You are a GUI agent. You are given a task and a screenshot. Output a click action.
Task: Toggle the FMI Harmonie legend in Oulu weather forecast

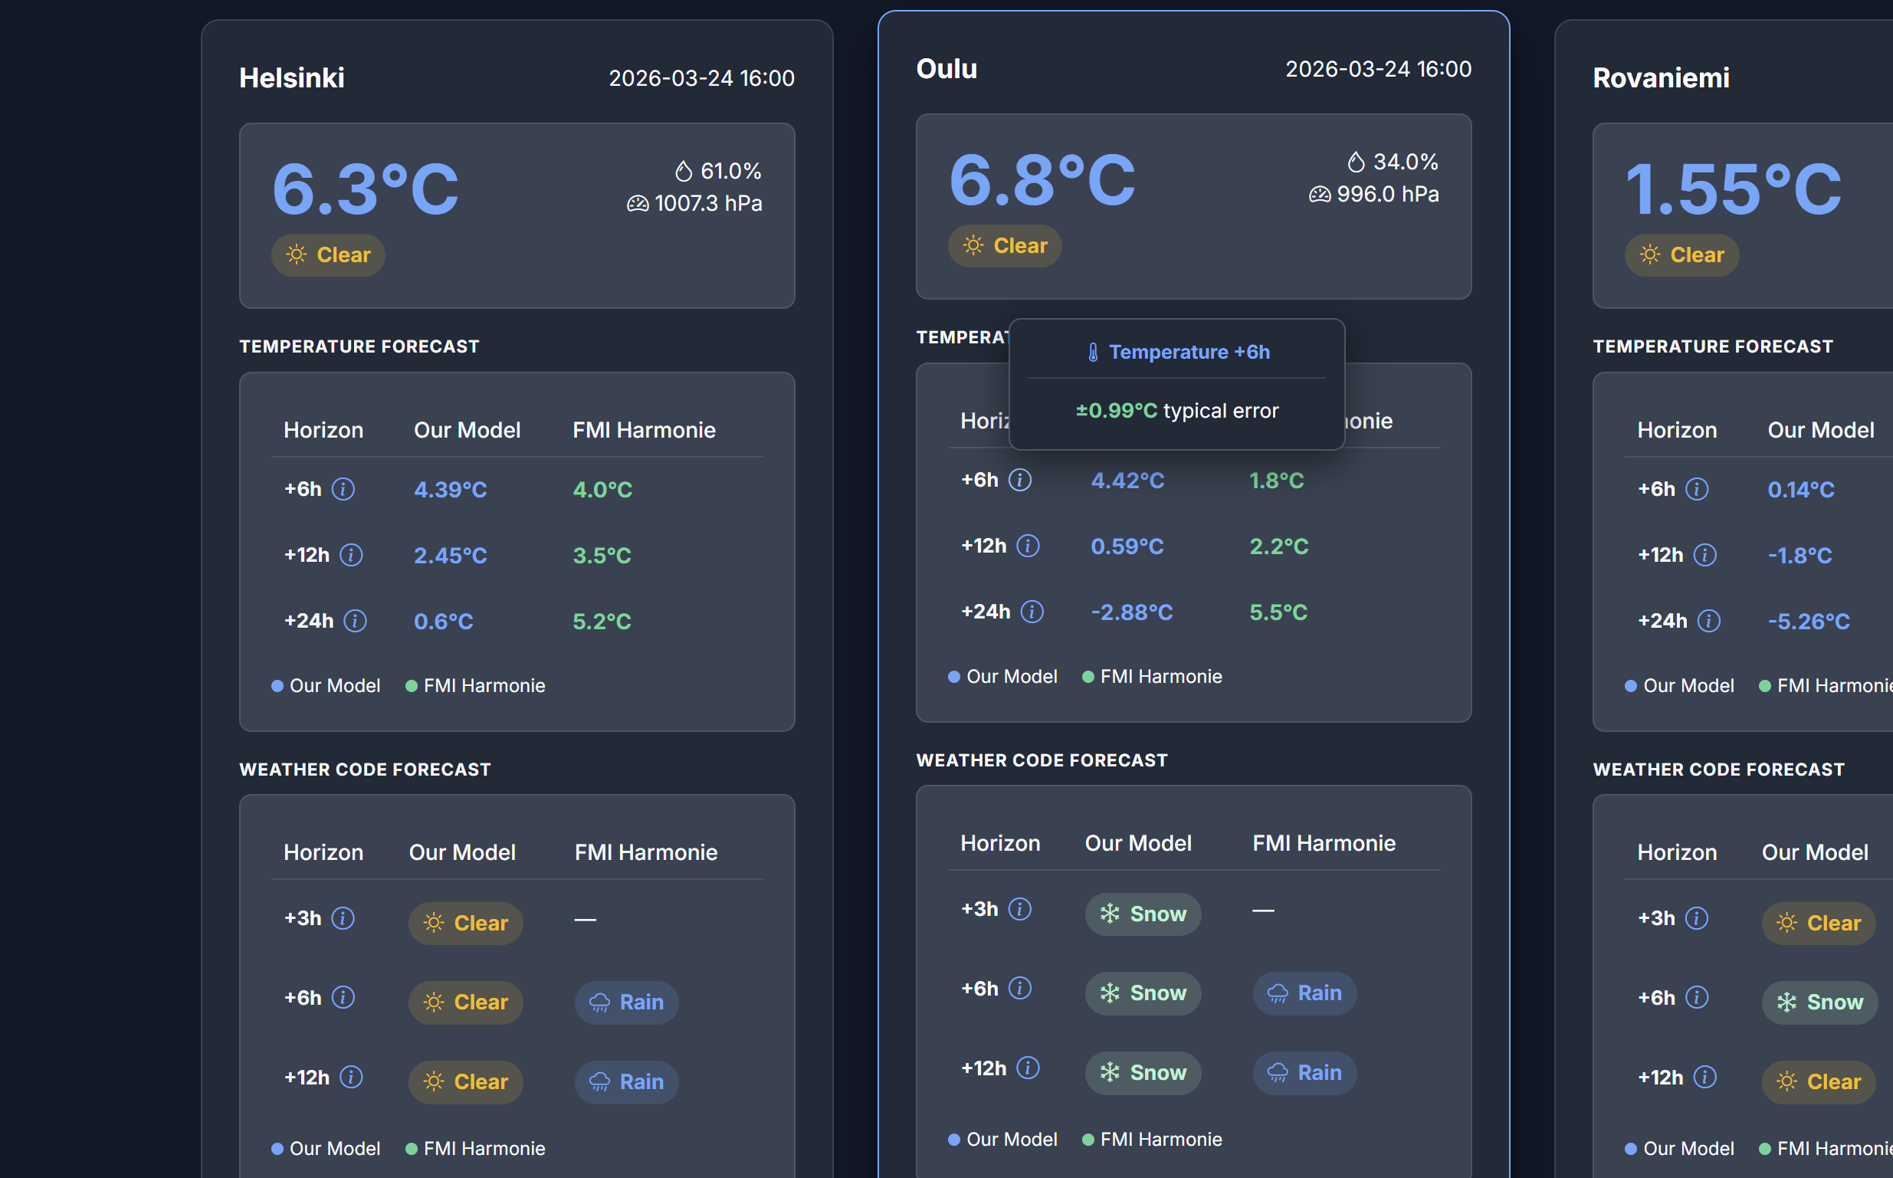[x=1153, y=1139]
